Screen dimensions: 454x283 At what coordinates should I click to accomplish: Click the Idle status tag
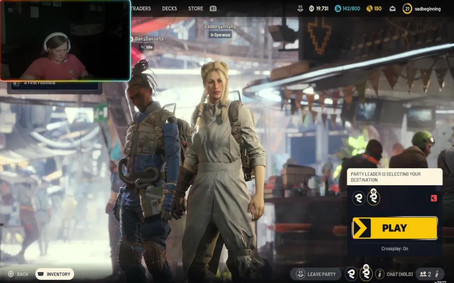(x=146, y=47)
